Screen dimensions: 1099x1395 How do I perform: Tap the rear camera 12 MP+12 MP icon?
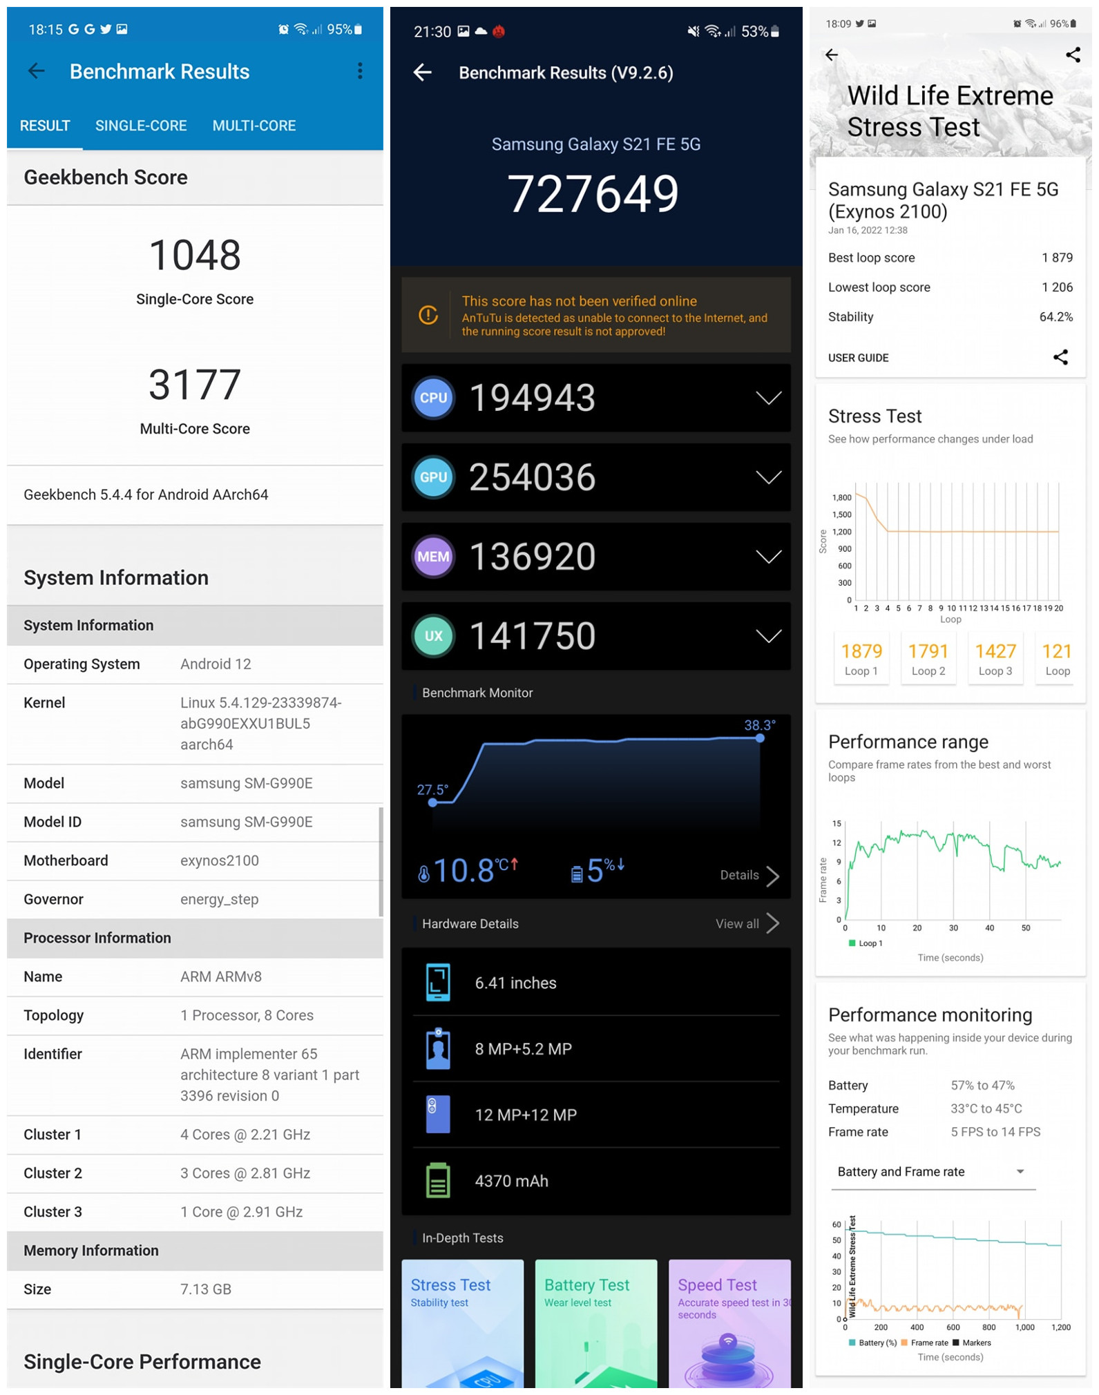click(438, 1115)
